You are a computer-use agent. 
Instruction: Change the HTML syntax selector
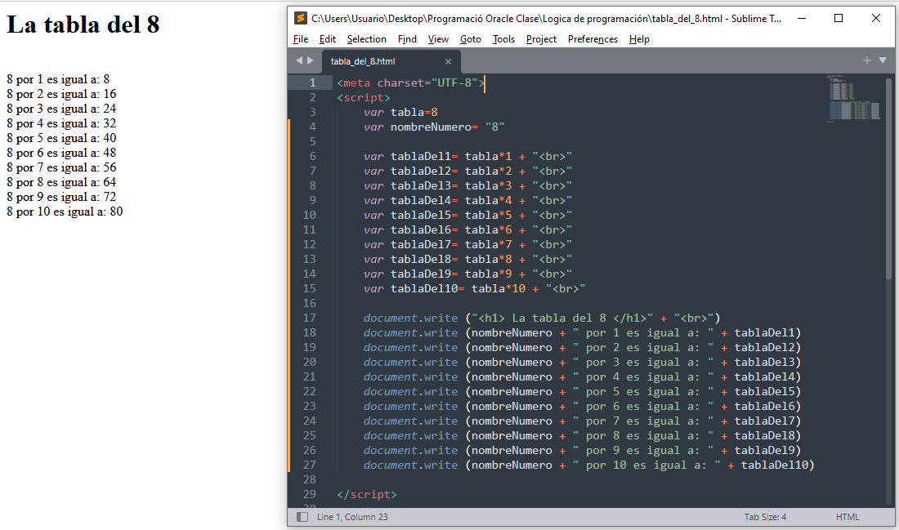point(848,517)
